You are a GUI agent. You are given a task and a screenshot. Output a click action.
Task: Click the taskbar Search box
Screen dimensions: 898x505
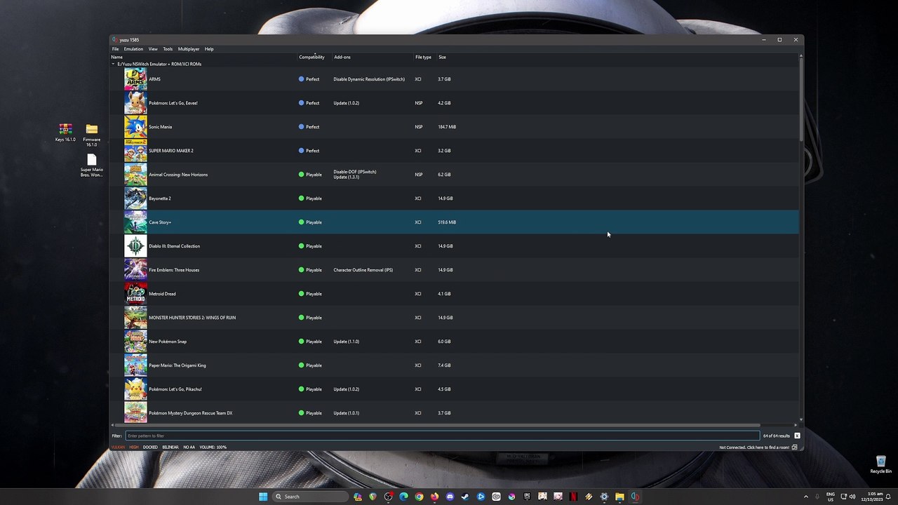tap(310, 497)
